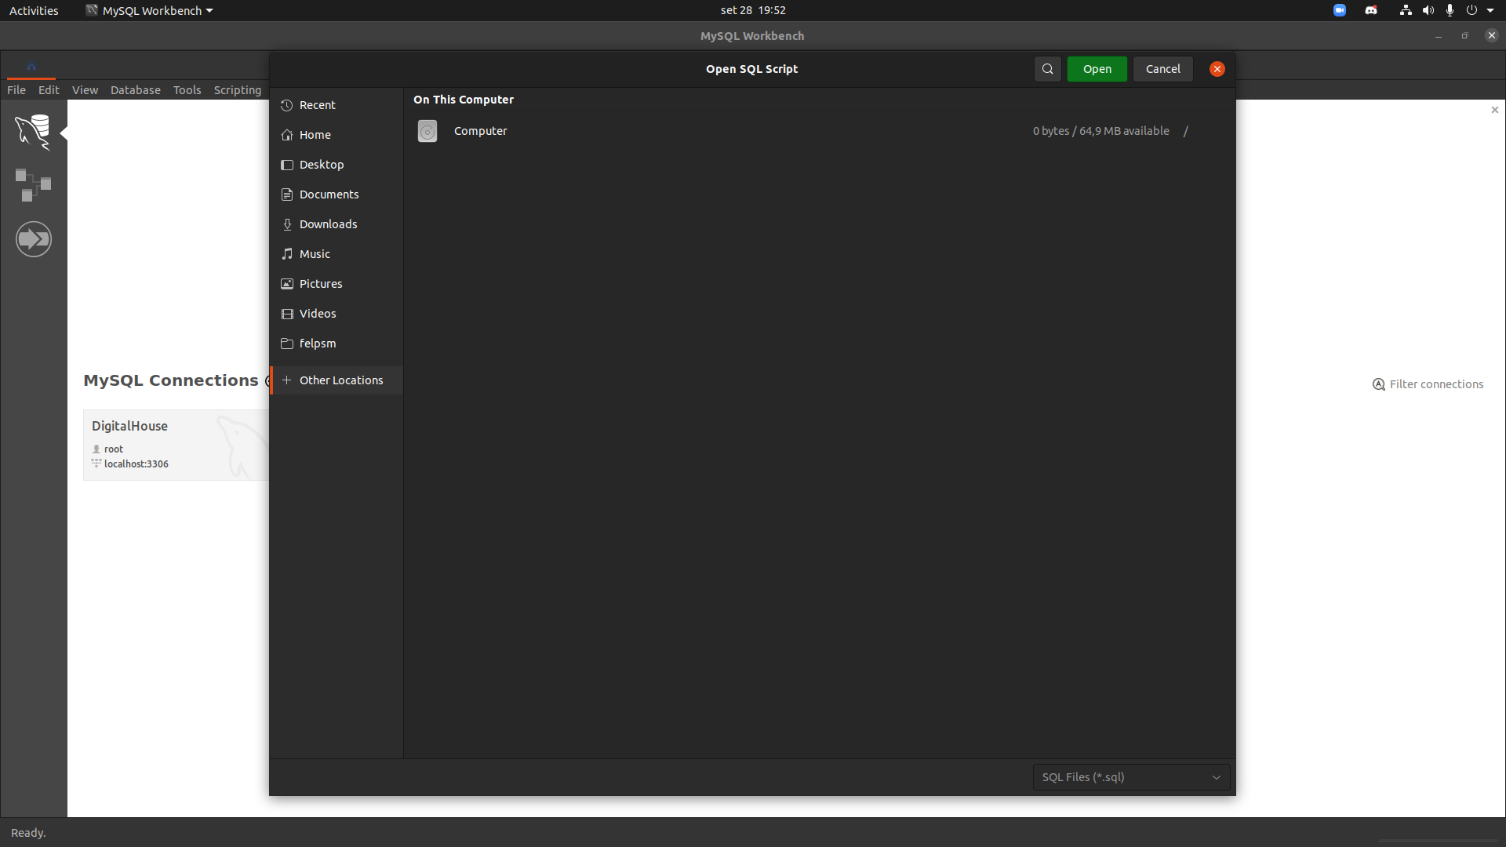Click the Recent clock icon
Image resolution: width=1506 pixels, height=847 pixels.
287,105
